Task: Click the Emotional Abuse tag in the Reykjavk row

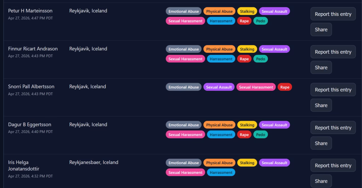Action: point(183,87)
